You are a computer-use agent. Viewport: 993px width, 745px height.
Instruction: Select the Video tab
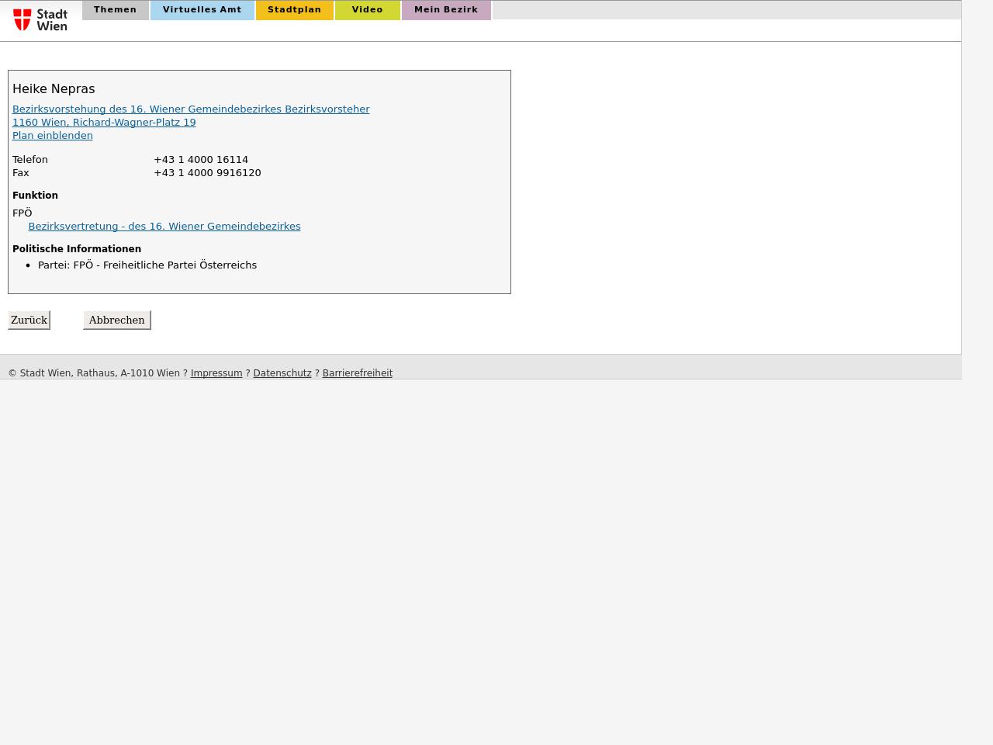tap(367, 10)
